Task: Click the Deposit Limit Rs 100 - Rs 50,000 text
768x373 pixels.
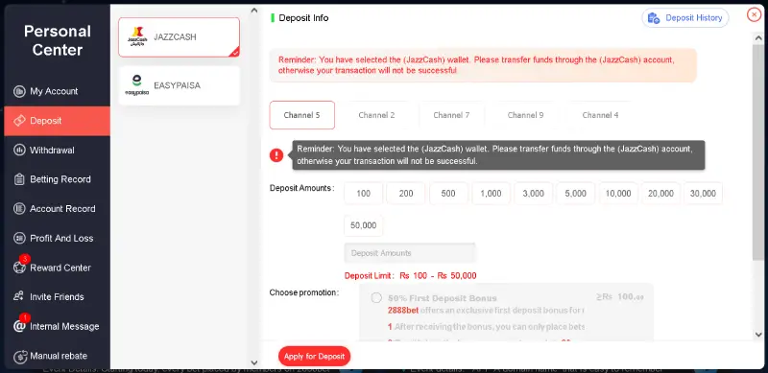Action: pyautogui.click(x=411, y=275)
